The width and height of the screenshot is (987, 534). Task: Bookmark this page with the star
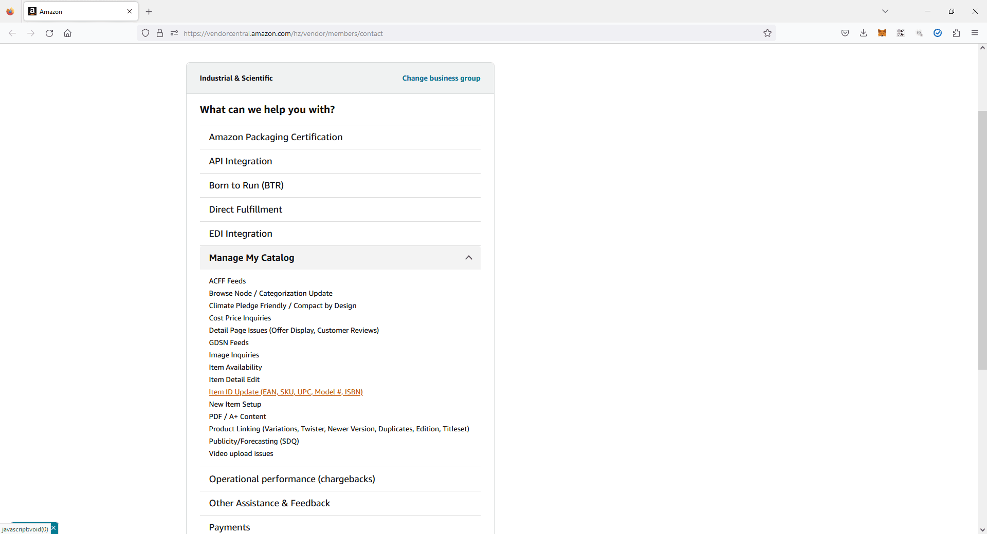pos(767,33)
